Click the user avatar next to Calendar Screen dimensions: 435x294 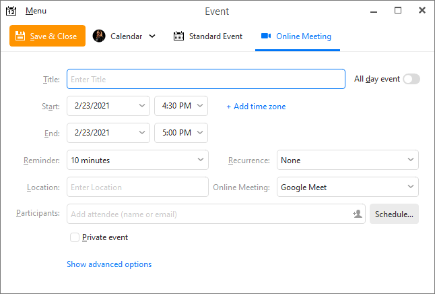tap(99, 36)
